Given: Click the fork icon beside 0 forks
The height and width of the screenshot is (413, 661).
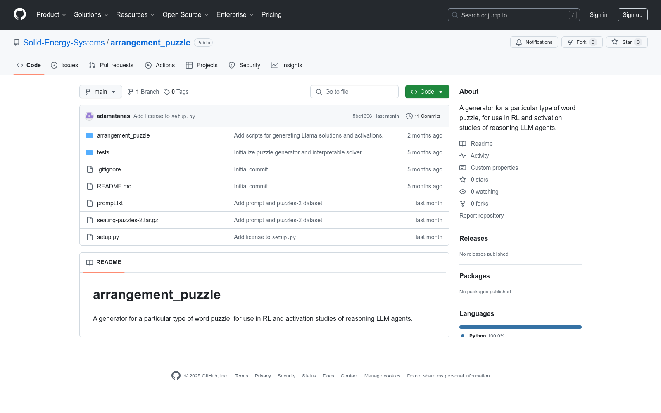Looking at the screenshot, I should point(463,204).
